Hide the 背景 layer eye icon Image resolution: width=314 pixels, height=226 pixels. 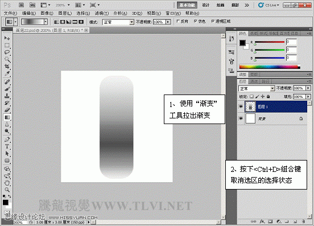241,118
